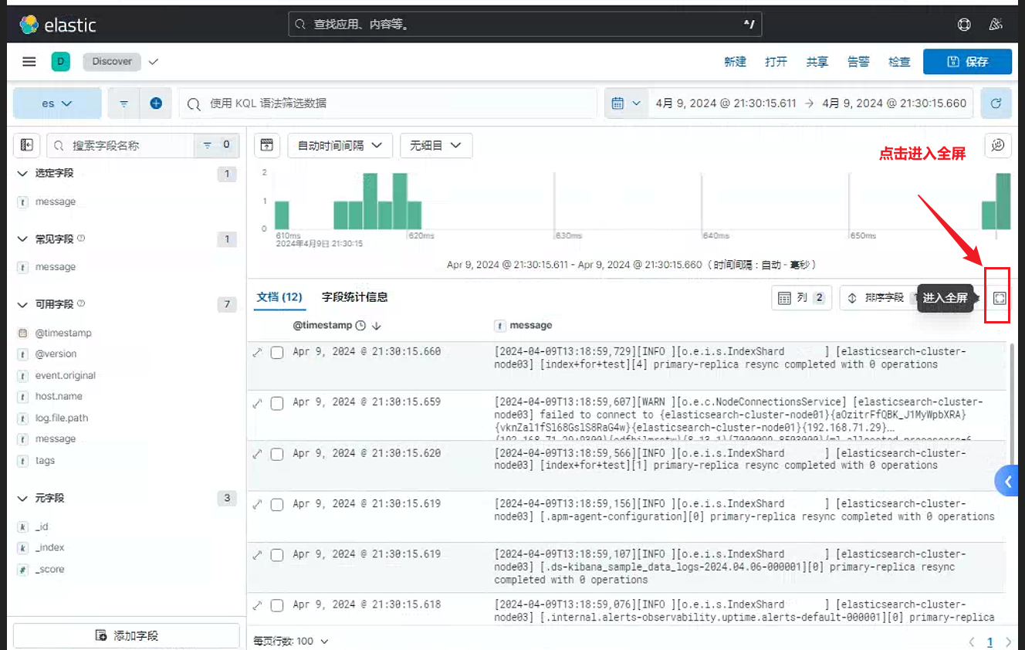The image size is (1025, 650).
Task: Click the green D space avatar
Action: [x=61, y=62]
